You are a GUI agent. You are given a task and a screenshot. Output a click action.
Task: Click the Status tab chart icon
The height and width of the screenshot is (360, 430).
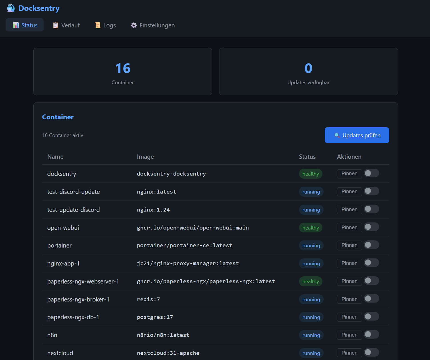coord(16,25)
